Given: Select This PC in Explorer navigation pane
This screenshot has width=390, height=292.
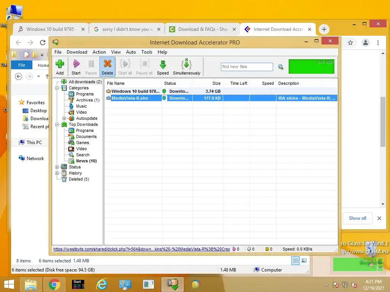Looking at the screenshot, I should 30,143.
